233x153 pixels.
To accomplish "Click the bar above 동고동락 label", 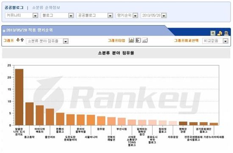I will click(29, 114).
